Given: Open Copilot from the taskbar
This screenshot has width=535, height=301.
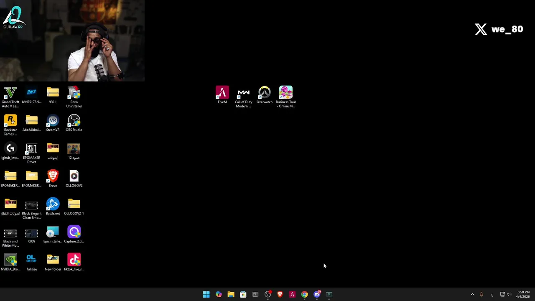Looking at the screenshot, I should tap(219, 294).
